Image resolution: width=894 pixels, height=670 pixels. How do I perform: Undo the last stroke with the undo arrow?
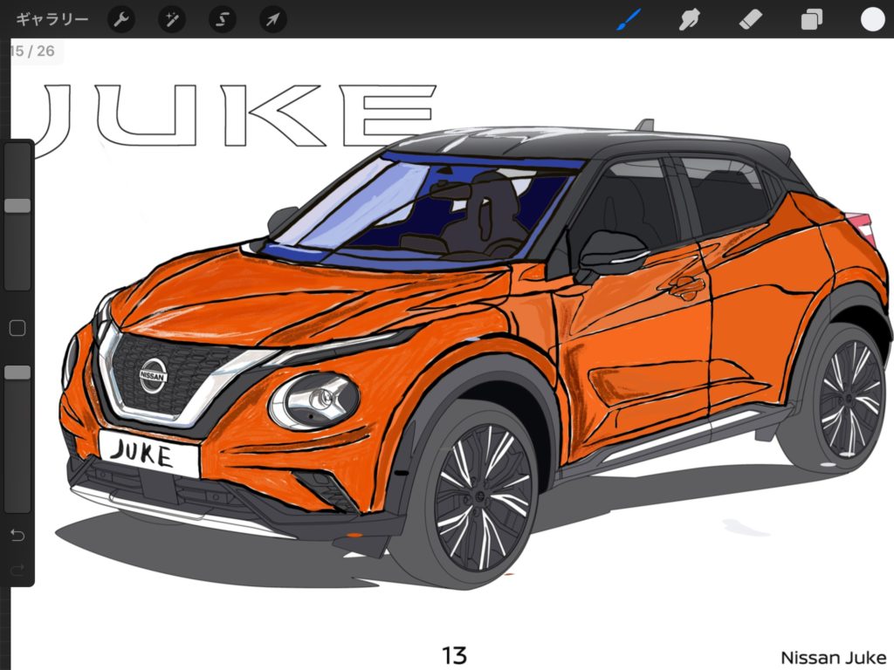pyautogui.click(x=17, y=535)
